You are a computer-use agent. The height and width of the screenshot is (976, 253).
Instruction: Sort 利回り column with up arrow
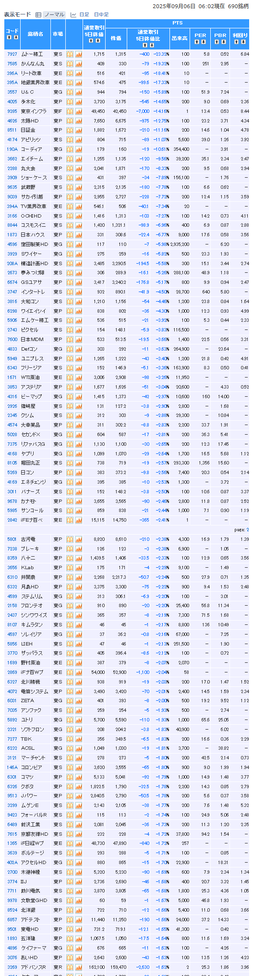(x=237, y=42)
